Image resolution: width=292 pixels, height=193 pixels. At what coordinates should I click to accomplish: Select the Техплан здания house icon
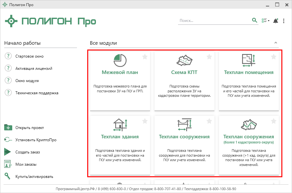120,124
